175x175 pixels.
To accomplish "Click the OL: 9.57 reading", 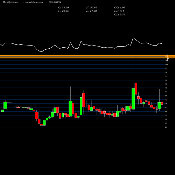I will (120, 15).
